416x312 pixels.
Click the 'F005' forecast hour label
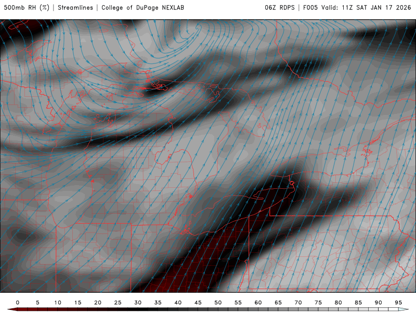click(310, 7)
